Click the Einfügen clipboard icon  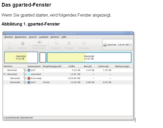pos(69,43)
